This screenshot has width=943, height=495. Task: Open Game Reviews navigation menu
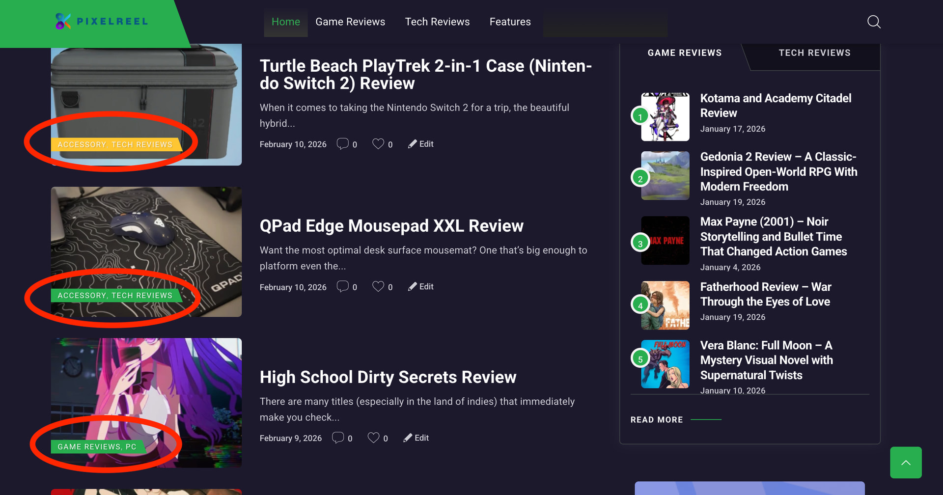(350, 22)
